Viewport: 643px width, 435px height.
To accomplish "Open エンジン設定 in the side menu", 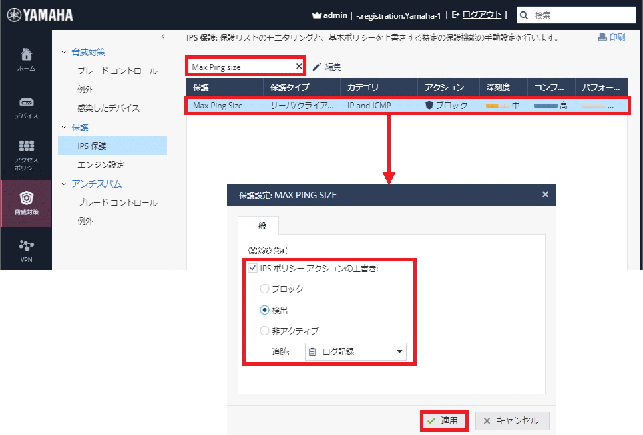I will point(101,164).
